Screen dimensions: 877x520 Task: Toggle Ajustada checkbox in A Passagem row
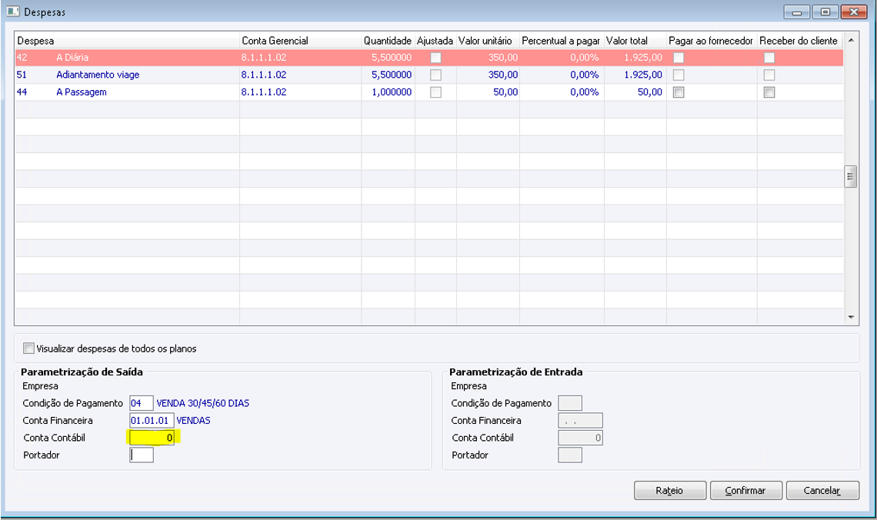pyautogui.click(x=435, y=92)
